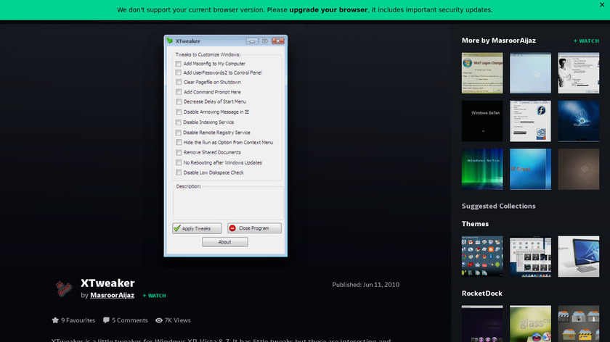Tick Hide the Run as Option checkbox
610x342 pixels.
[179, 143]
